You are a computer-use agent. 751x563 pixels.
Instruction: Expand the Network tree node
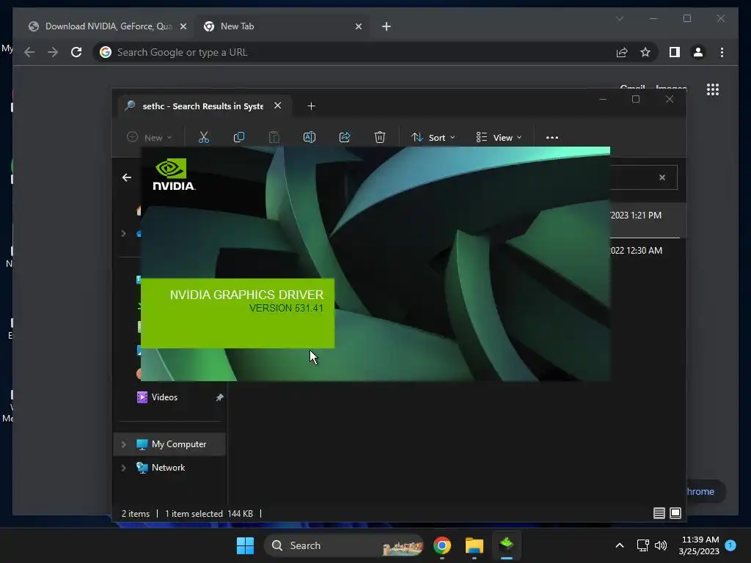[x=123, y=468]
